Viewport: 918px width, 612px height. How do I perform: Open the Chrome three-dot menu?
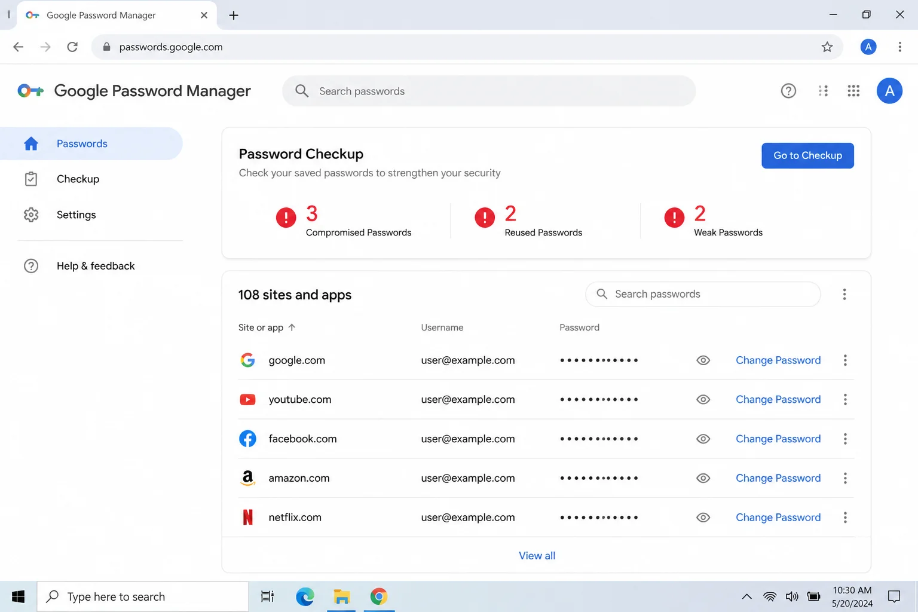pos(899,47)
